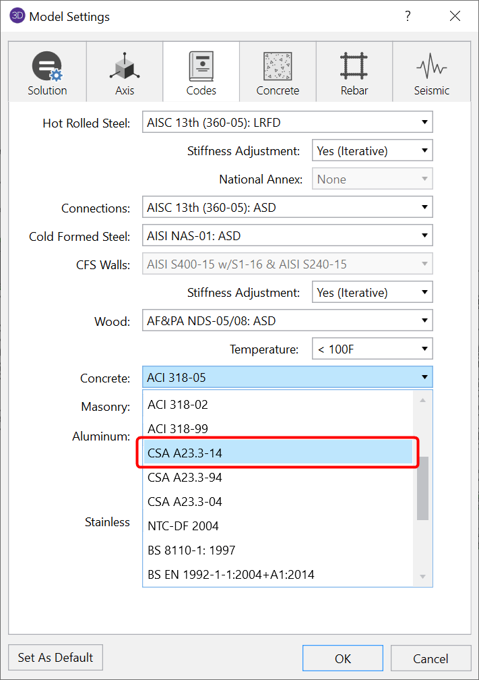Screen dimensions: 479x680
Task: Open the 3D app logo in title bar
Action: 17,17
